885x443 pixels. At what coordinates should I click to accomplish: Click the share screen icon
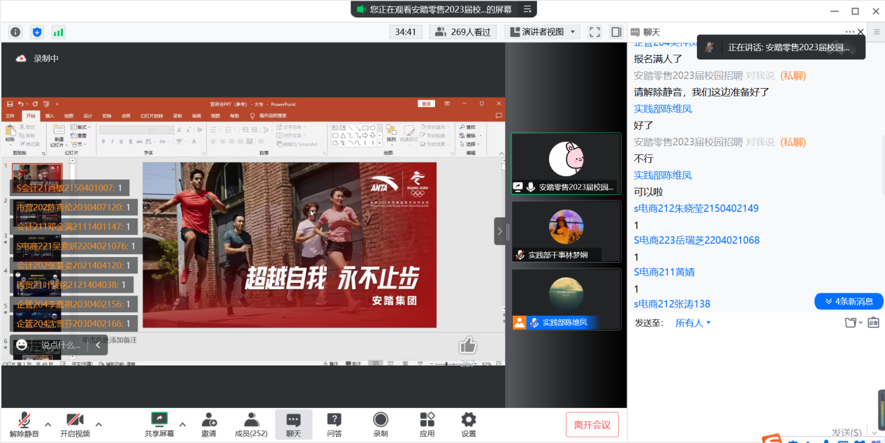tap(160, 419)
